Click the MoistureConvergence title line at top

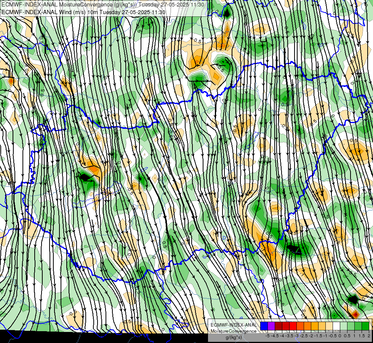tap(102, 5)
